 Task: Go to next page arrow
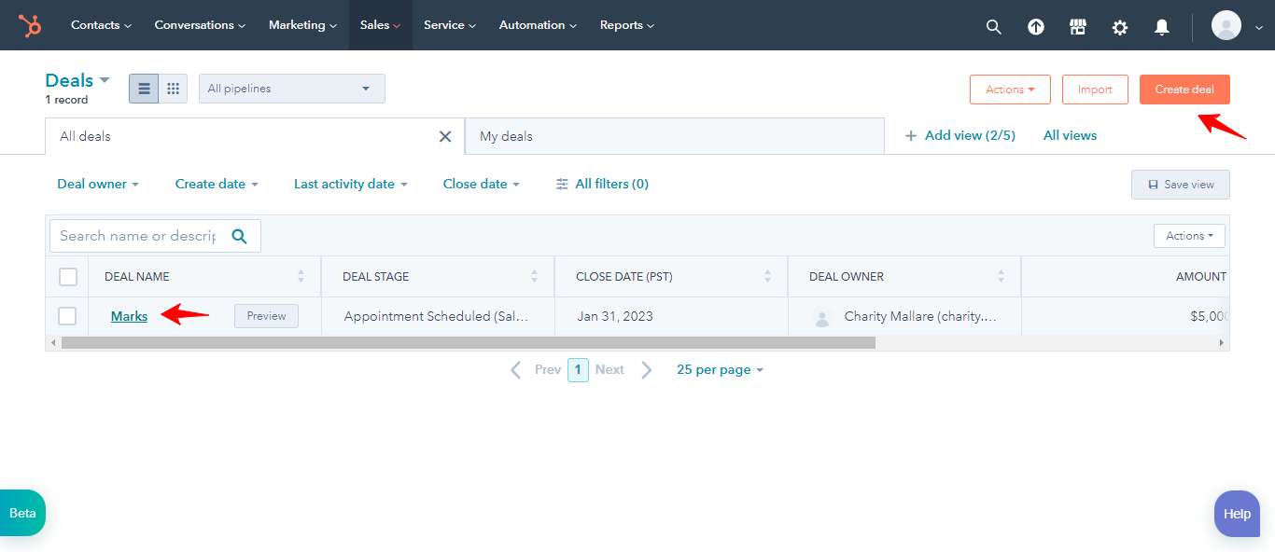tap(647, 370)
